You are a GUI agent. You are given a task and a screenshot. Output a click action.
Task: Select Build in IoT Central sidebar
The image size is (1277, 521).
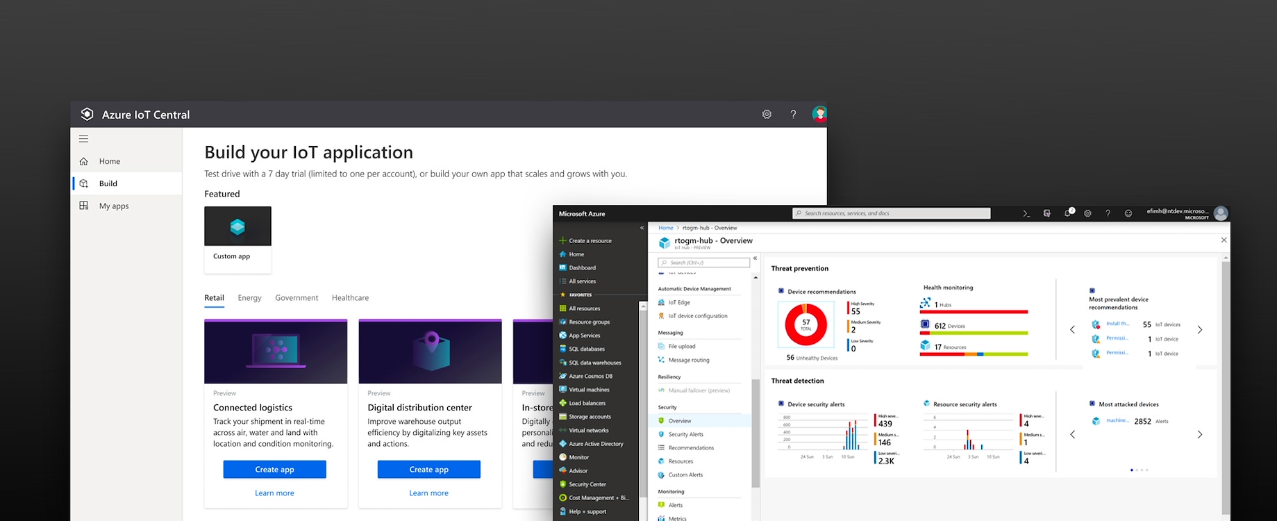[127, 183]
